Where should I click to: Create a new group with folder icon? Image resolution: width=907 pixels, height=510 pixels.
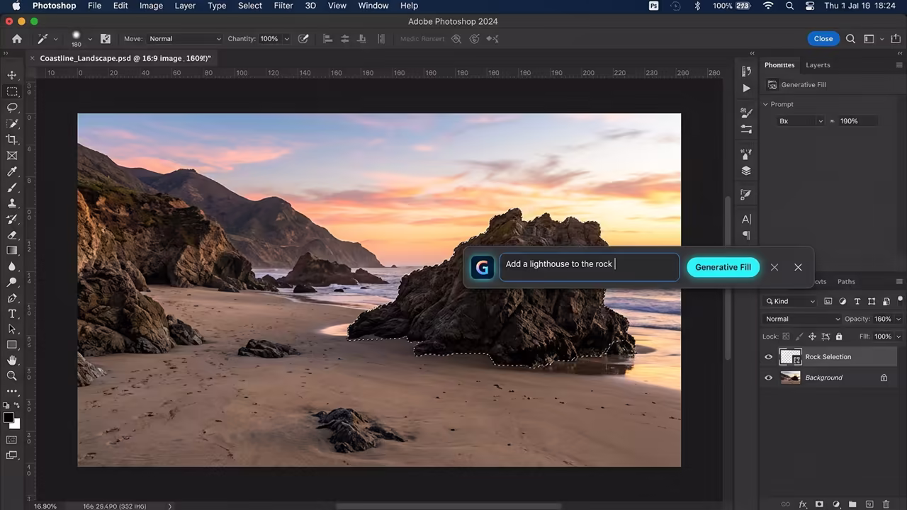tap(853, 504)
